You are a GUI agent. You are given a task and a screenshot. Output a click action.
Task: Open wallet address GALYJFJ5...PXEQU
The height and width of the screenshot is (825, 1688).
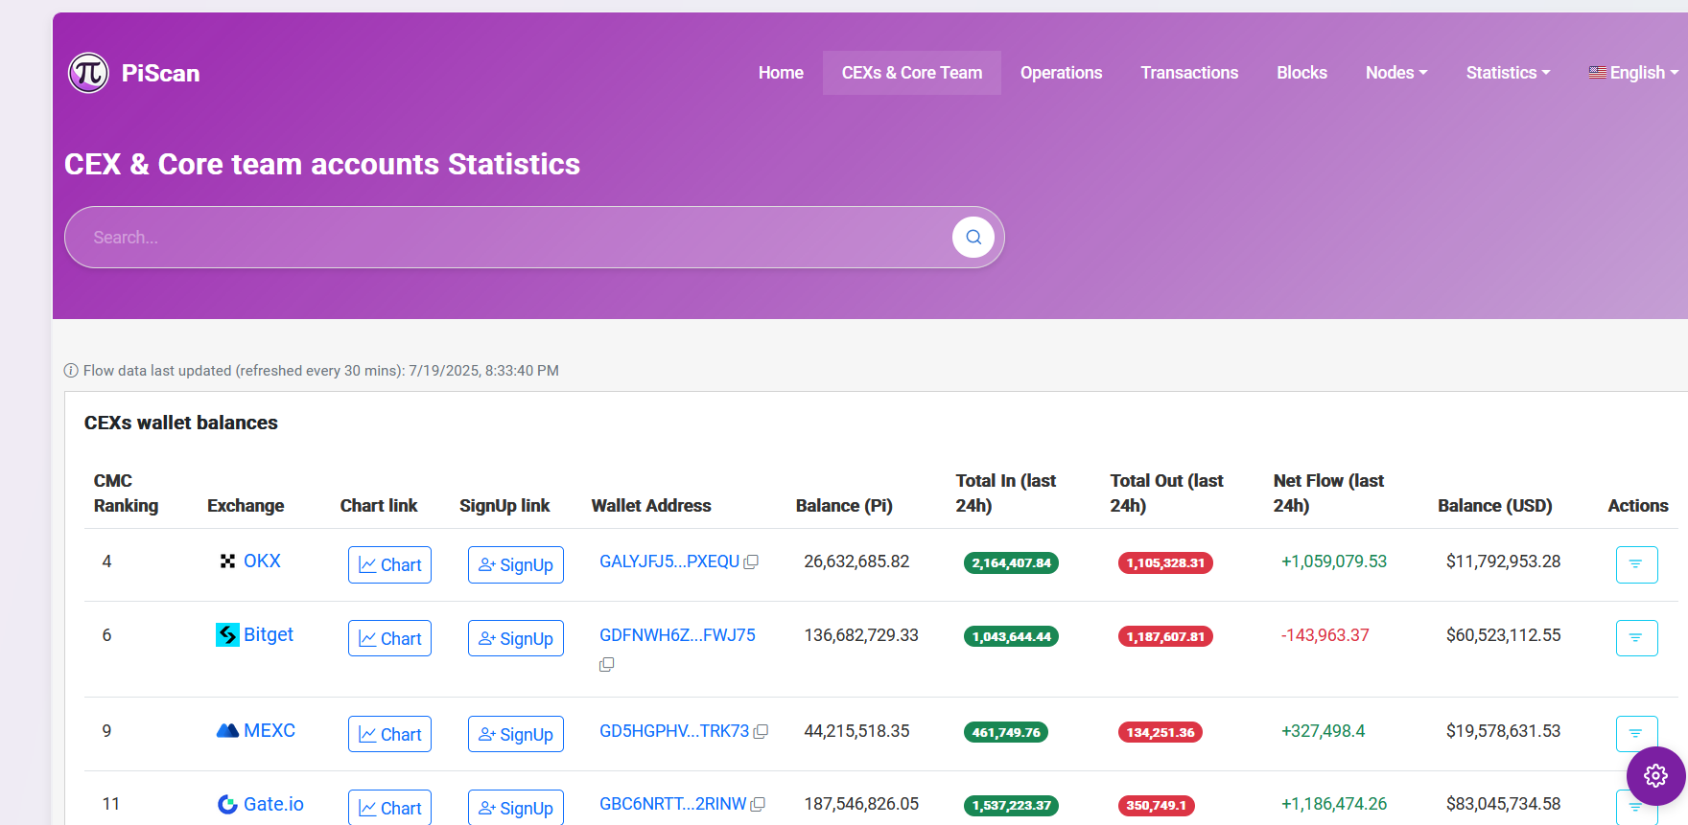669,561
